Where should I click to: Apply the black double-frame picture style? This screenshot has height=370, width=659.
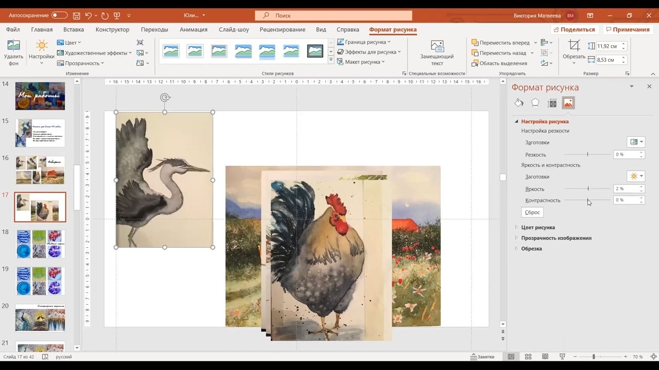coord(315,51)
